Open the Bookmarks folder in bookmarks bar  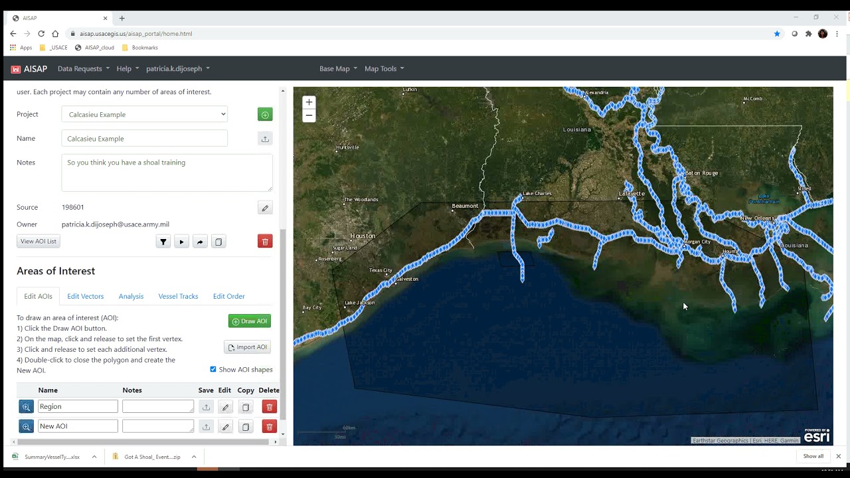pos(139,48)
